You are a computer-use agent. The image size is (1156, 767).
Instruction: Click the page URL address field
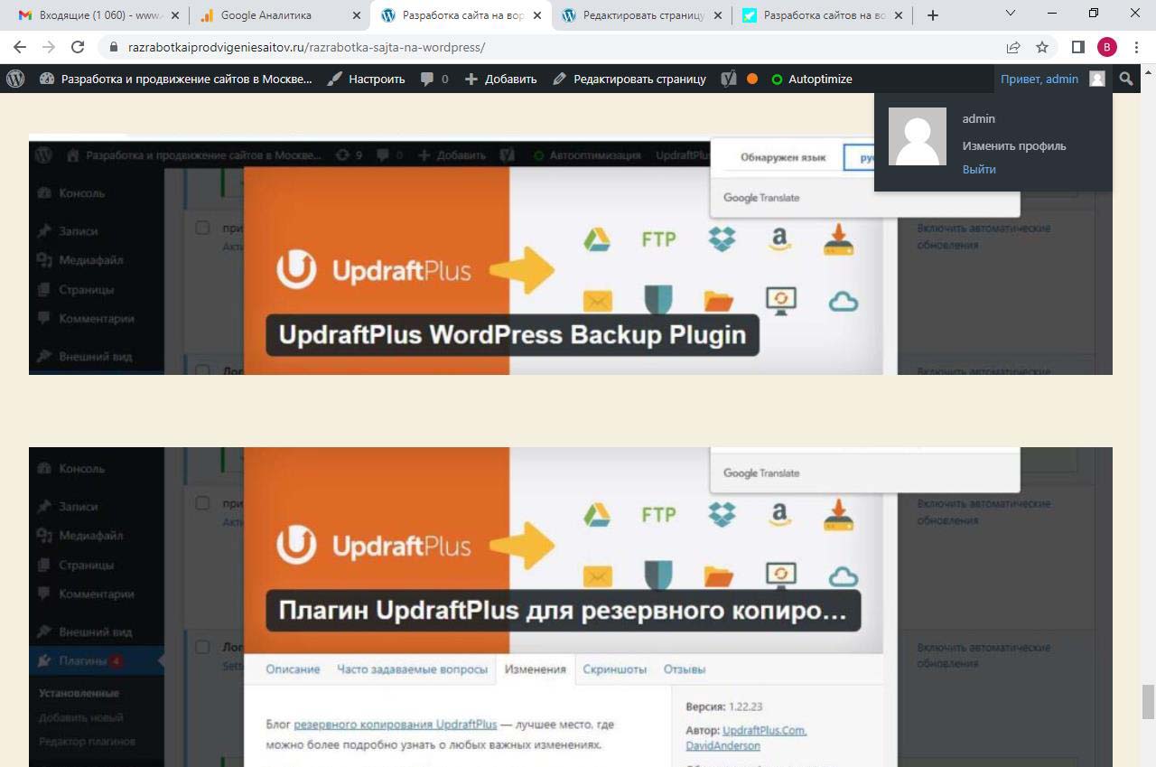click(542, 47)
